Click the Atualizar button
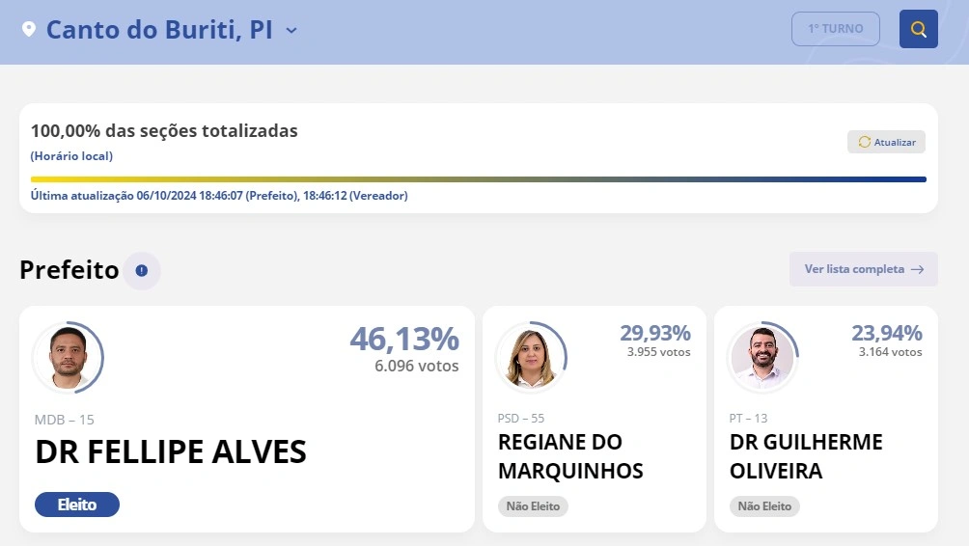This screenshot has width=969, height=546. 886,142
